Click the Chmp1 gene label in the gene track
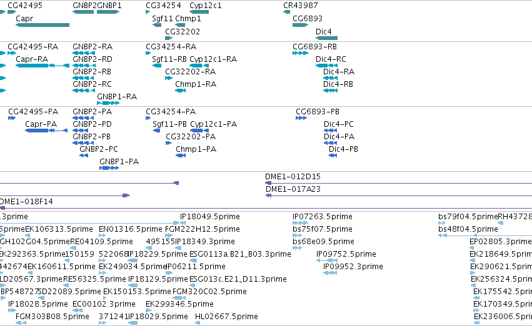This screenshot has height=326, width=532. (188, 19)
